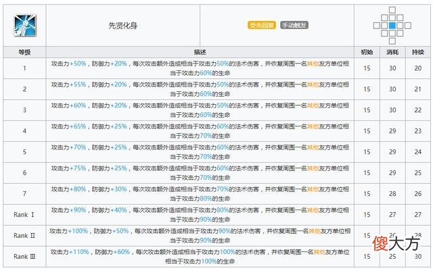Click the description with 攻击力+60%
The width and height of the screenshot is (433, 269).
point(200,110)
